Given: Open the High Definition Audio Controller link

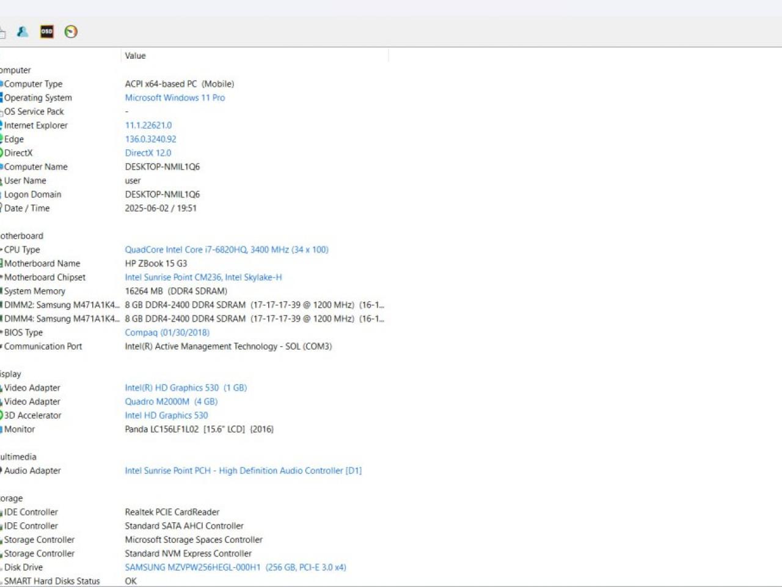Looking at the screenshot, I should (243, 471).
